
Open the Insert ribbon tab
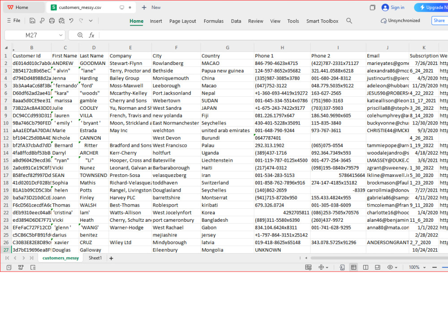[x=156, y=21]
